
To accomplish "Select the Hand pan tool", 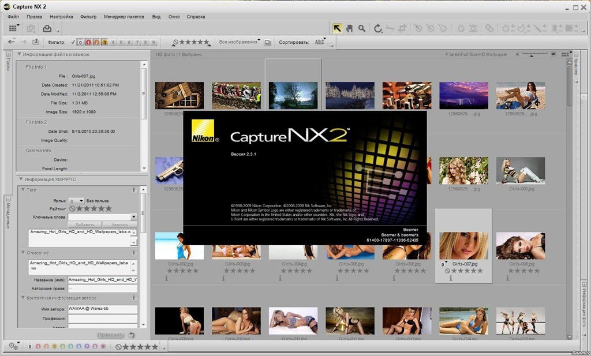I will click(x=349, y=28).
